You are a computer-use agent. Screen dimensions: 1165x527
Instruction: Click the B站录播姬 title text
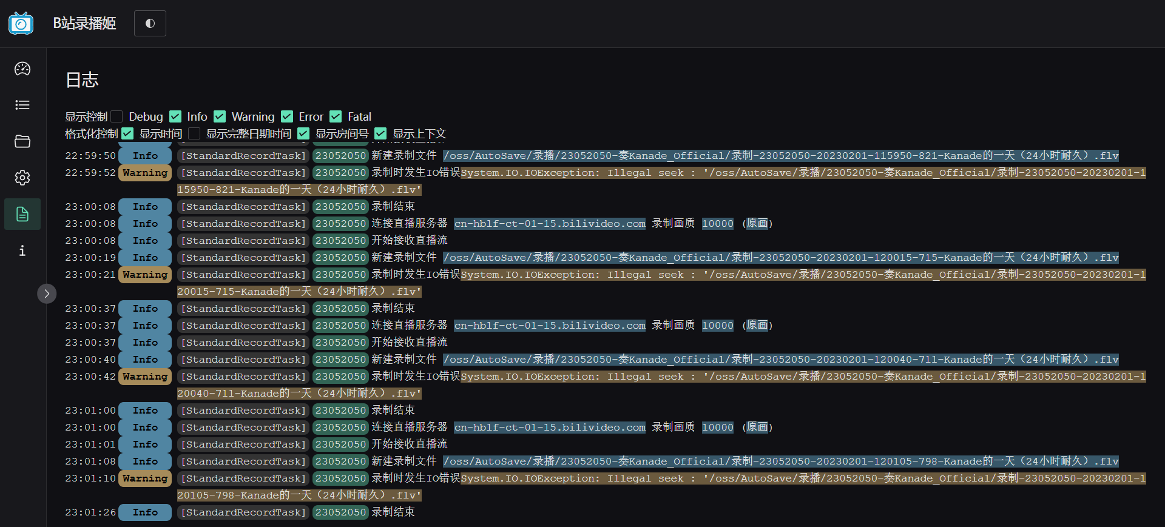pos(84,23)
